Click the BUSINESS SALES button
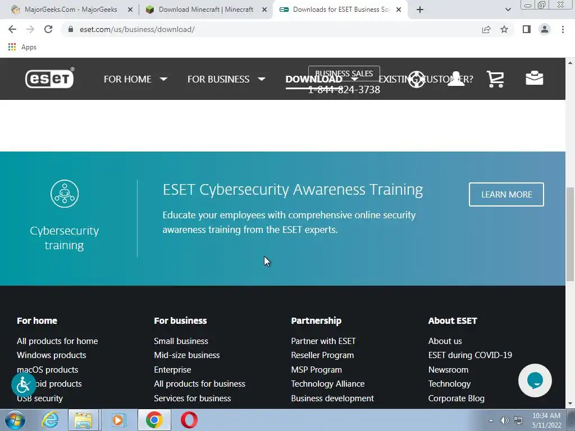Image resolution: width=575 pixels, height=431 pixels. tap(344, 74)
